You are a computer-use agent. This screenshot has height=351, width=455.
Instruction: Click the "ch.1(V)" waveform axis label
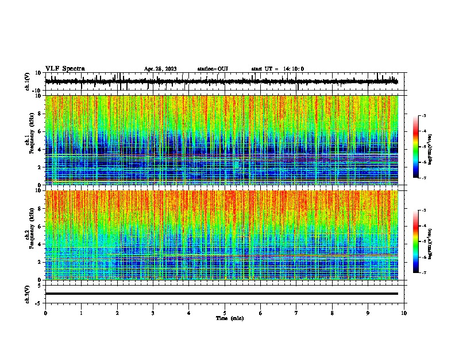click(x=28, y=81)
